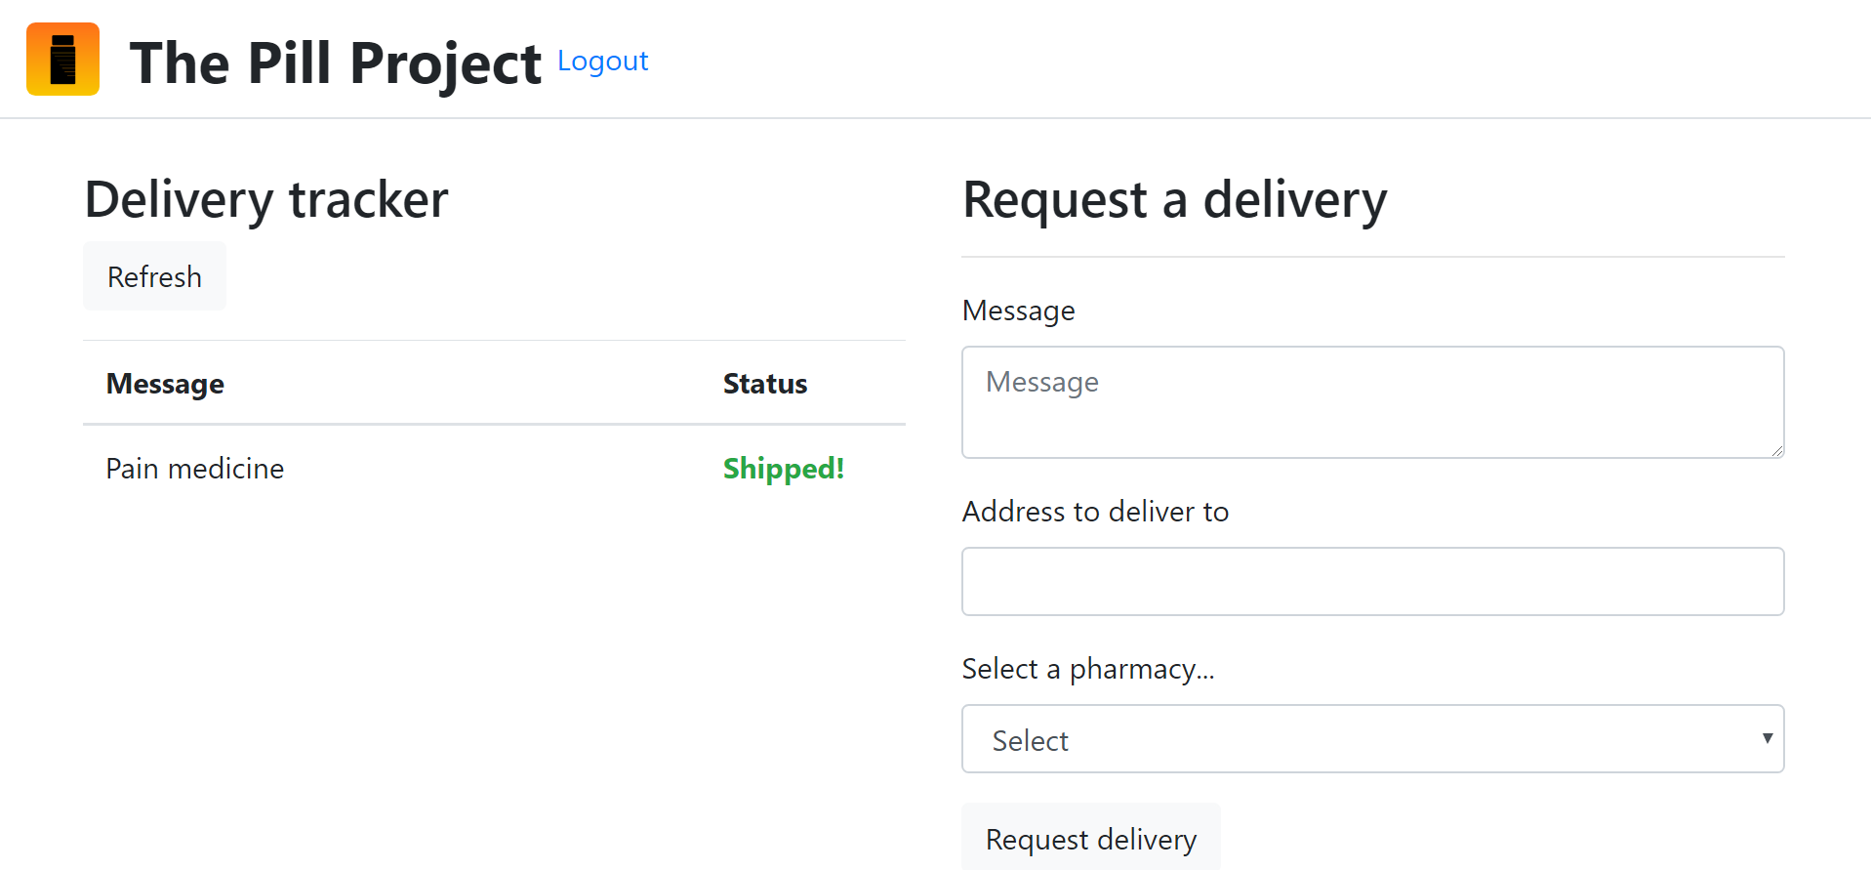This screenshot has width=1871, height=870.
Task: Click the textarea resize grip handle
Action: point(1776,450)
